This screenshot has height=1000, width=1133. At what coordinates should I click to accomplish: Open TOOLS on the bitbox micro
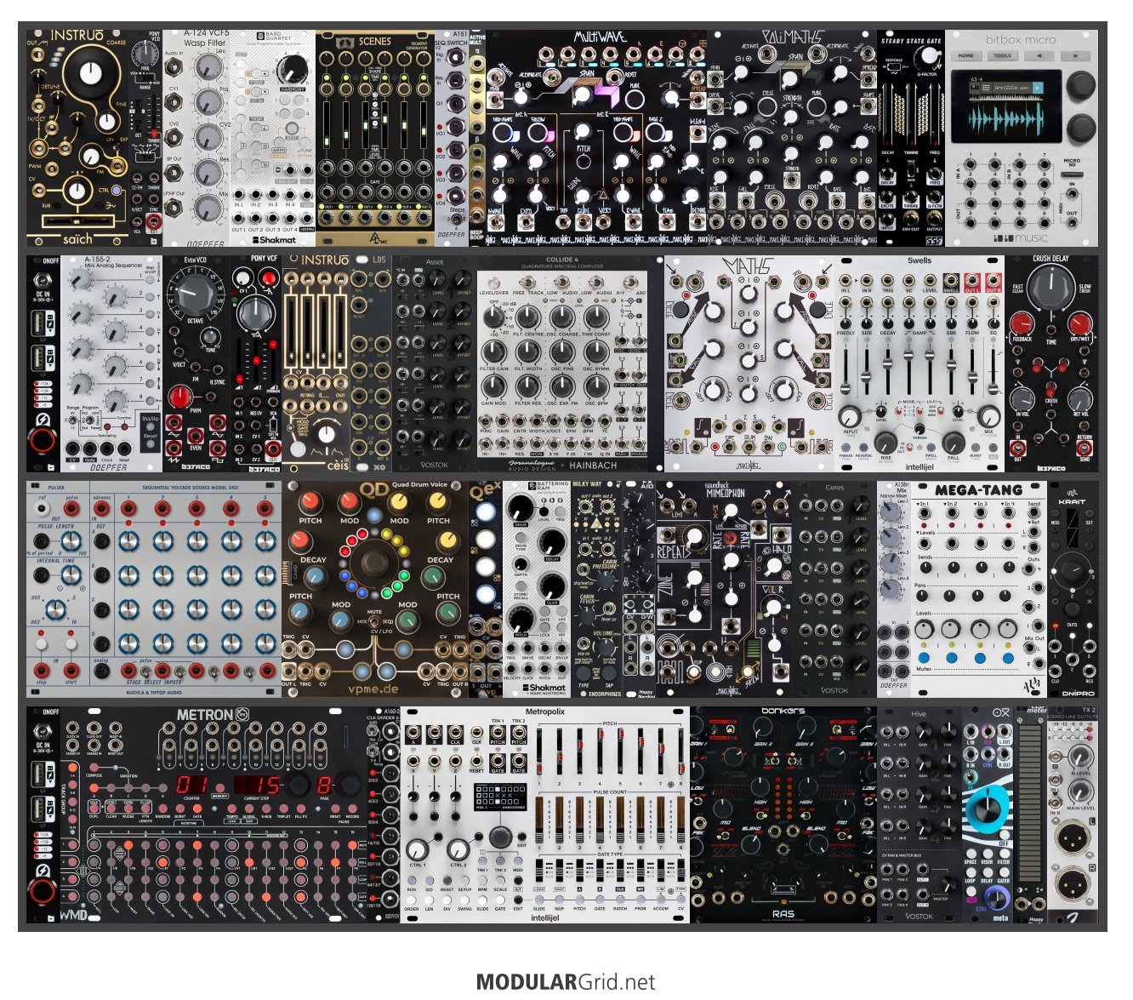(1004, 56)
